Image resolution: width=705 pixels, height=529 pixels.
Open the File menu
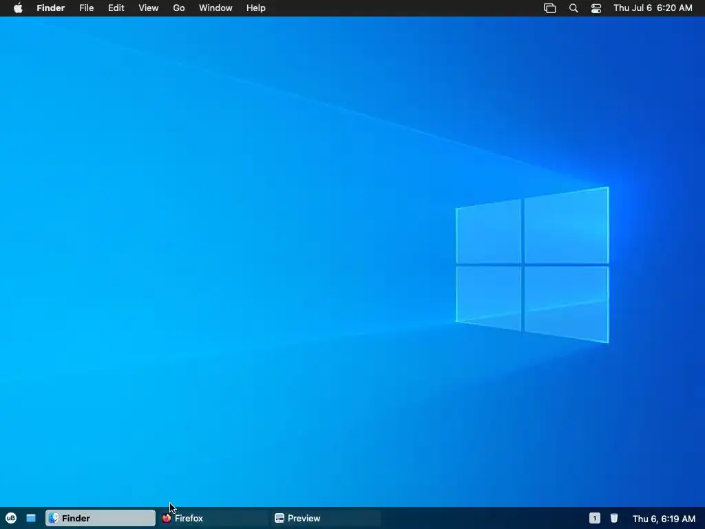click(86, 8)
